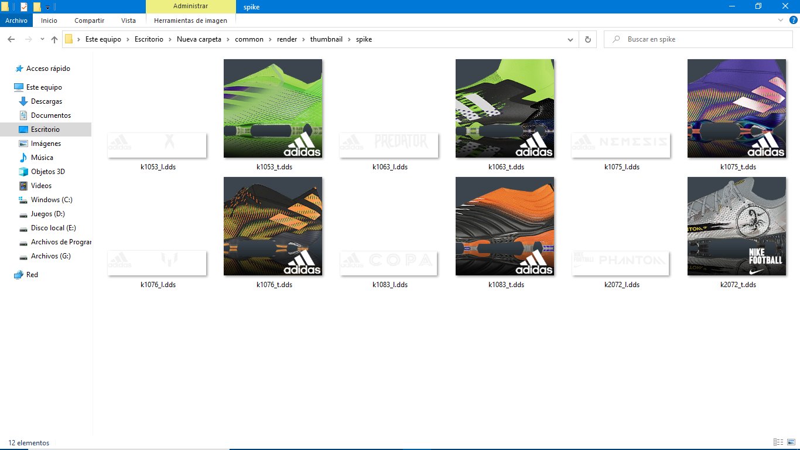Select the k1076_l.dds Messi logo thumbnail

tap(157, 263)
